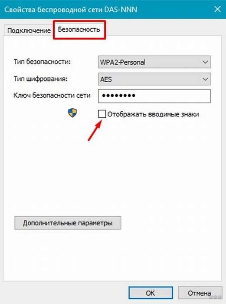Select the Безопасность tab
Viewport: 226px width, 304px height.
tap(79, 30)
